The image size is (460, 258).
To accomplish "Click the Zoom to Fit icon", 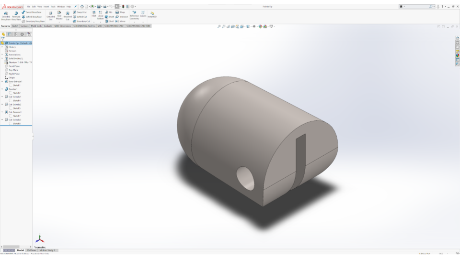I will point(219,26).
